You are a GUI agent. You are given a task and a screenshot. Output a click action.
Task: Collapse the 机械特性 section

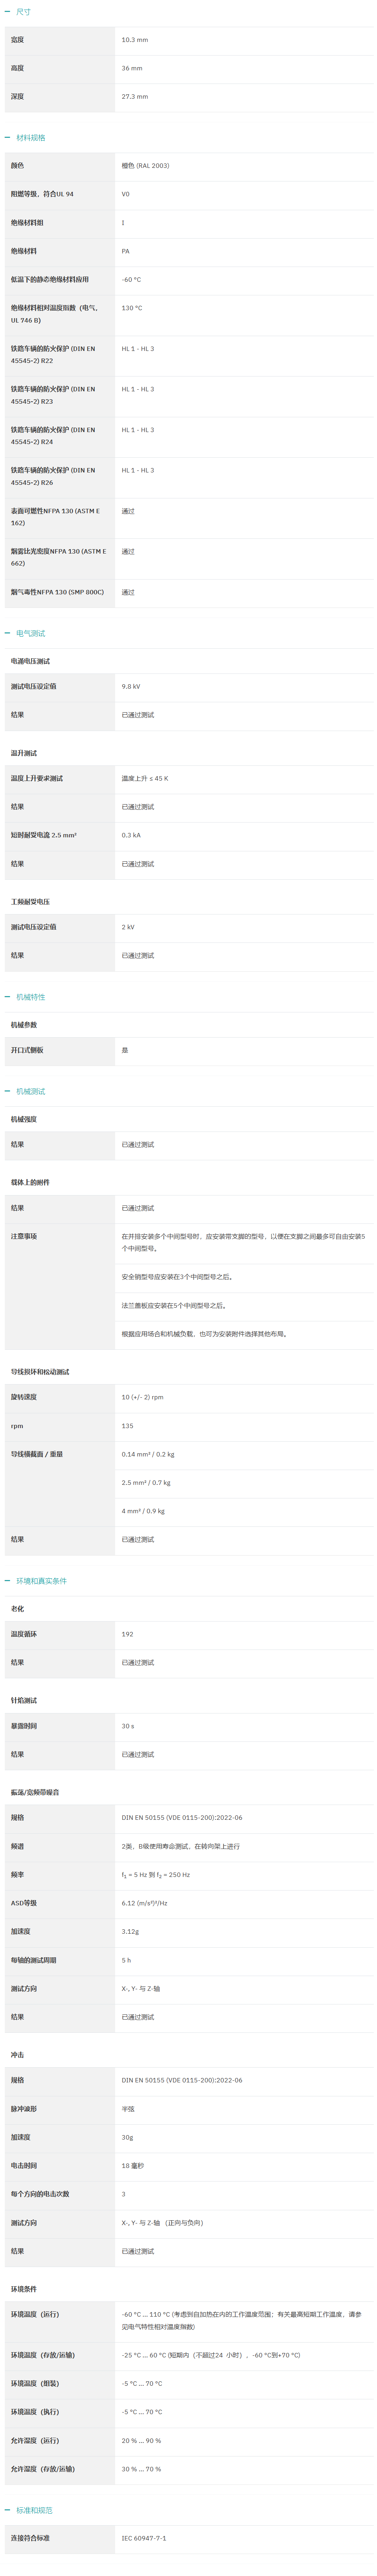[x=25, y=997]
